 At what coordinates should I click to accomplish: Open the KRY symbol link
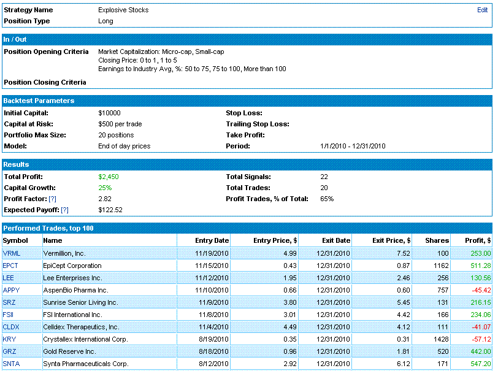pyautogui.click(x=9, y=339)
